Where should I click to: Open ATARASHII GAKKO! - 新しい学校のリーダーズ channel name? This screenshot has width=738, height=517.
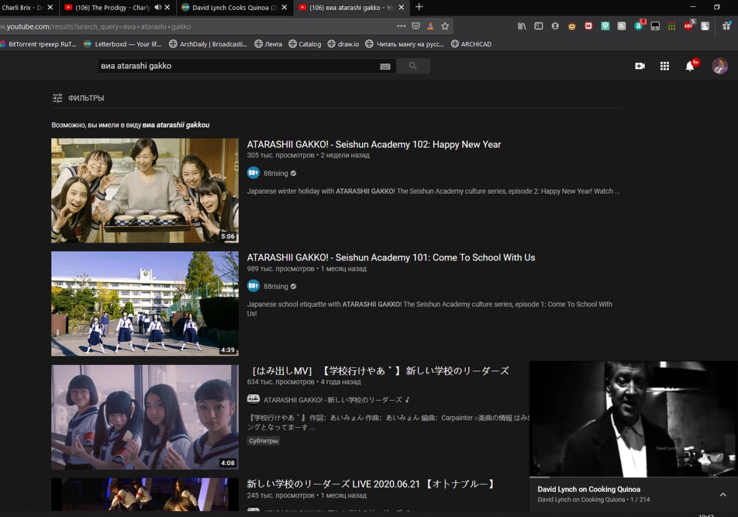click(333, 400)
